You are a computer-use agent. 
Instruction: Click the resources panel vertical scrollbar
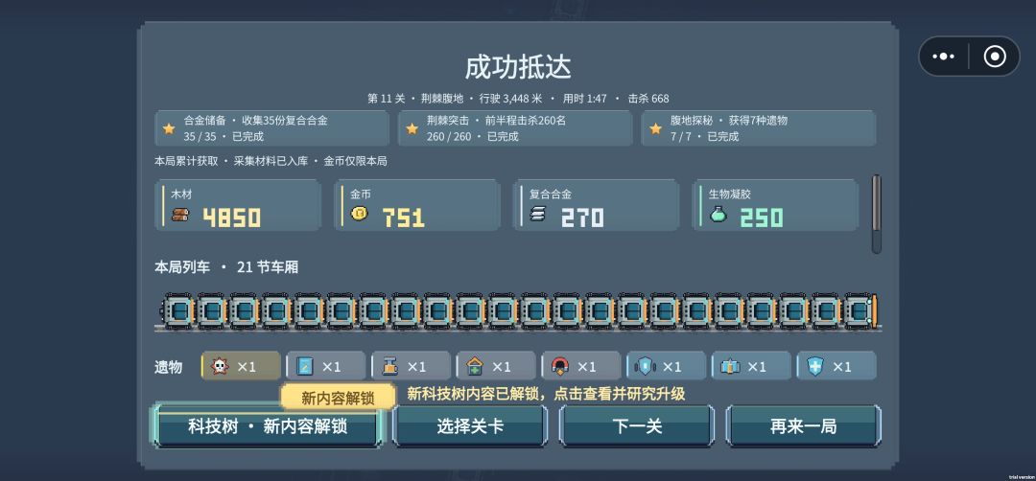click(x=876, y=214)
